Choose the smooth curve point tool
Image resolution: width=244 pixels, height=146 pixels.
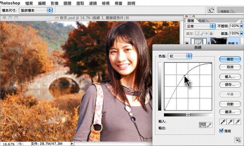[202, 125]
